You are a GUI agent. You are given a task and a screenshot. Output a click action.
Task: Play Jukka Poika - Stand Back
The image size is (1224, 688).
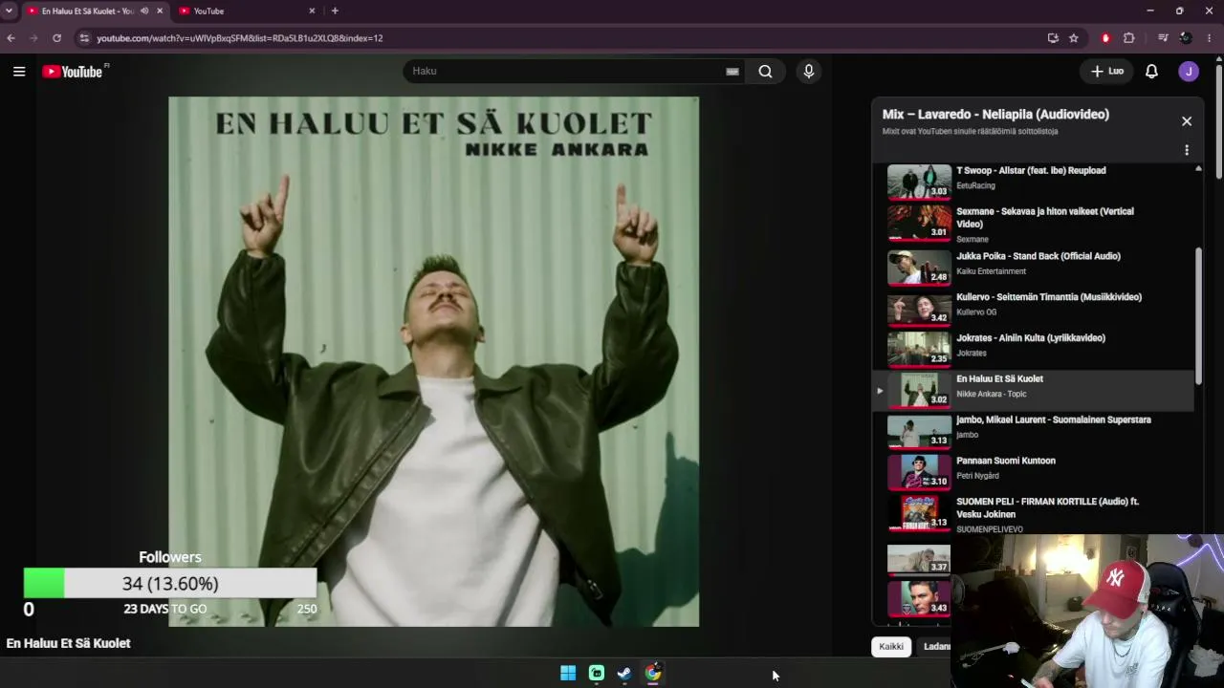point(1033,267)
